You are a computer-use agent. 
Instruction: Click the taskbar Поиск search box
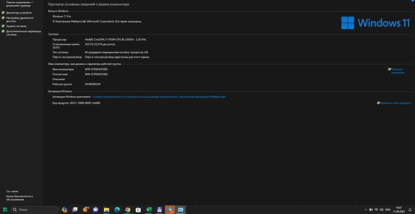click(35, 210)
